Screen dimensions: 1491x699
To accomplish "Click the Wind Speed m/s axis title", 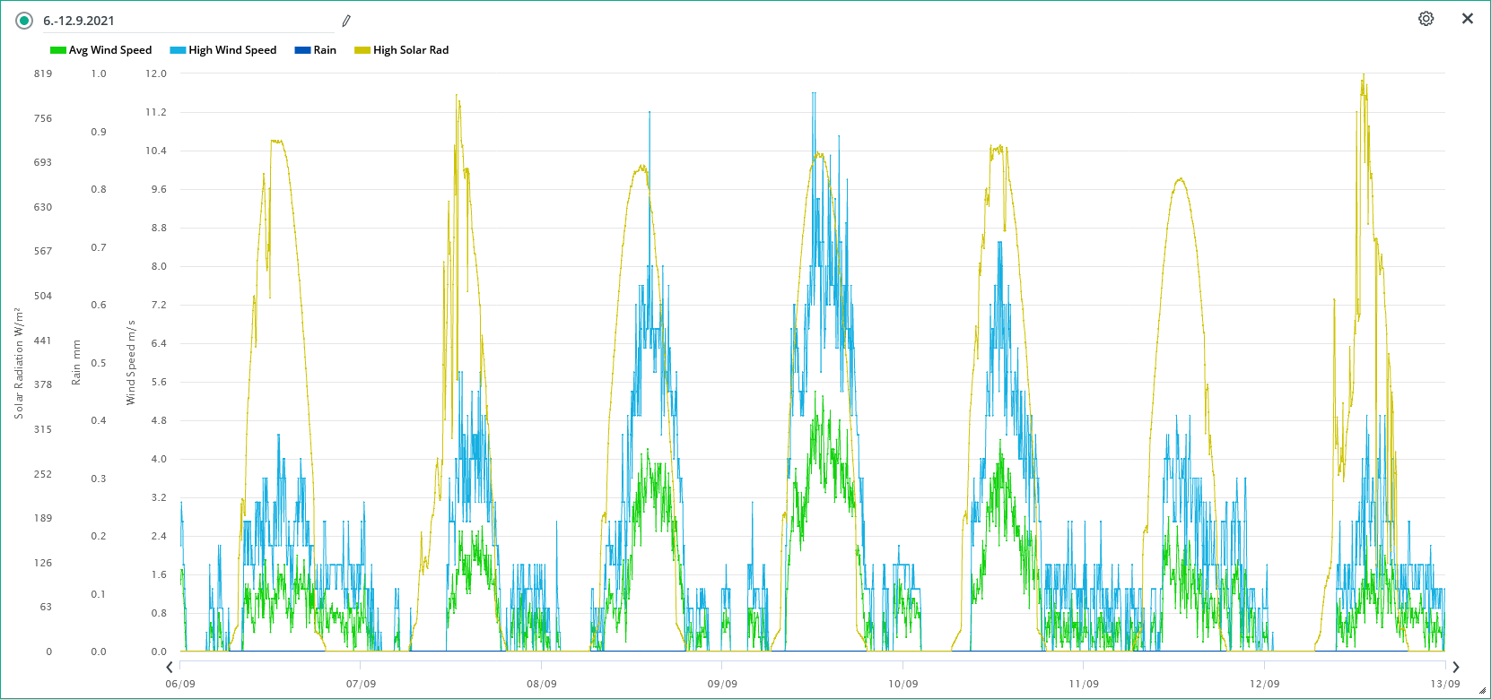I will [x=131, y=363].
